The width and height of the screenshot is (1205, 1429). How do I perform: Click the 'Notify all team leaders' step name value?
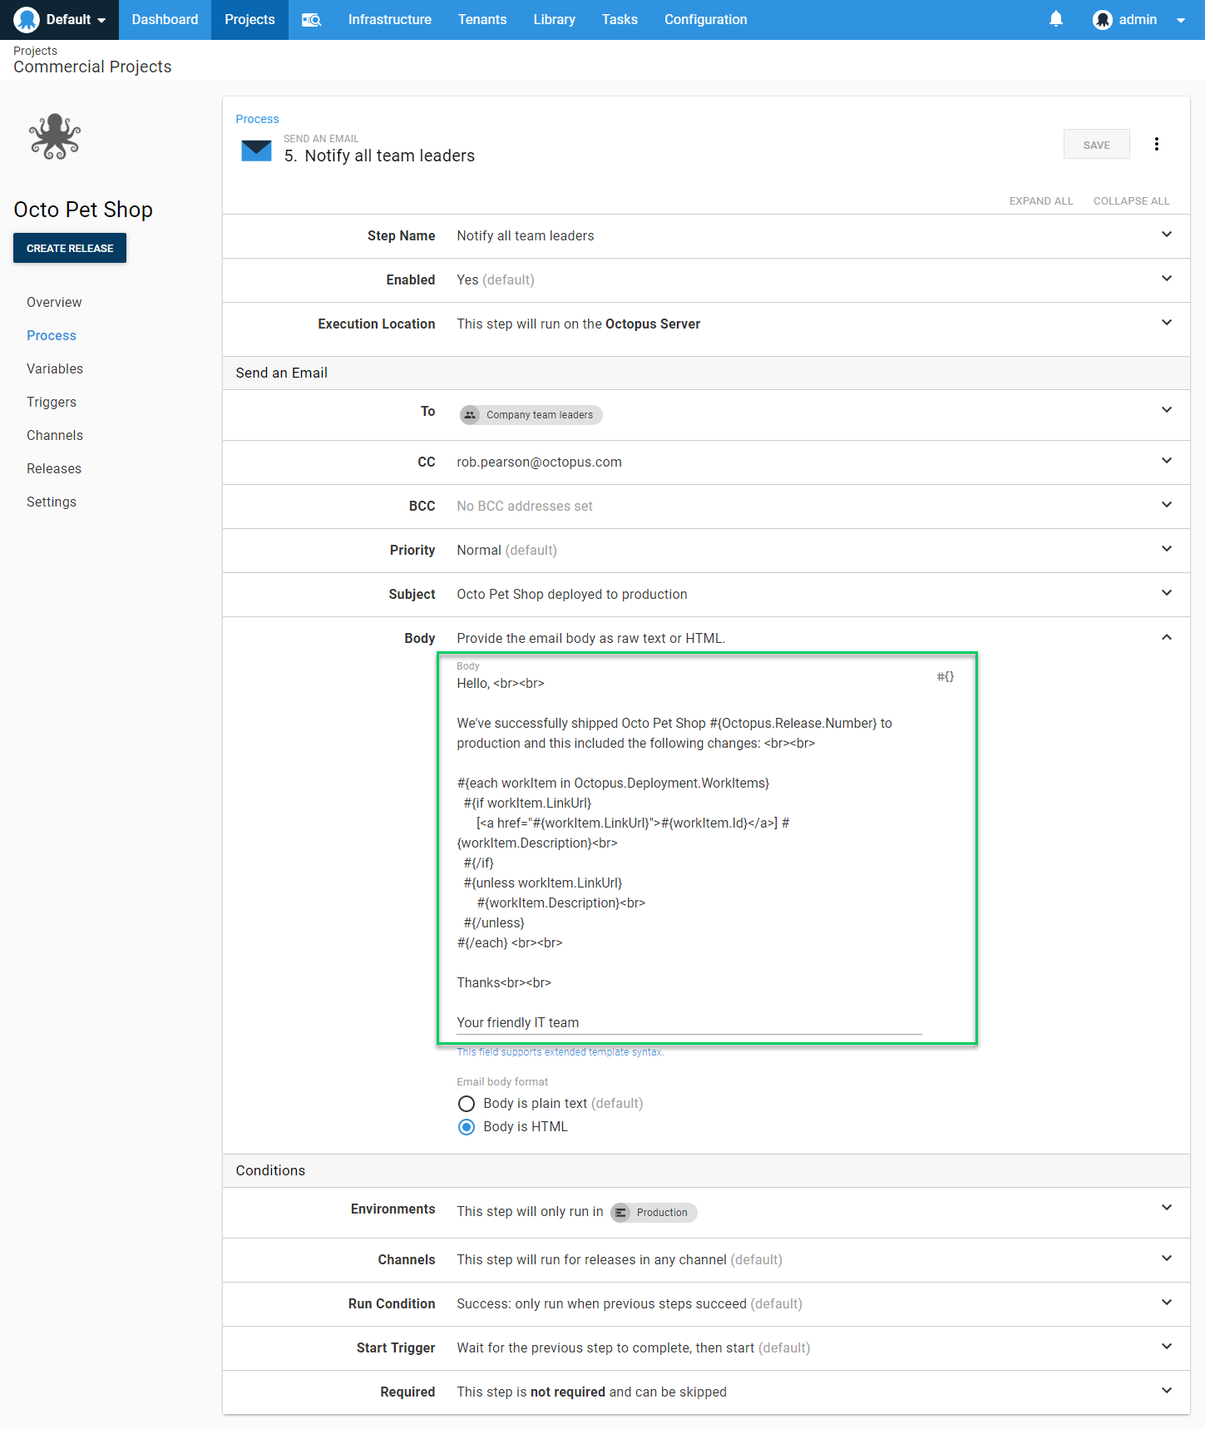coord(526,236)
